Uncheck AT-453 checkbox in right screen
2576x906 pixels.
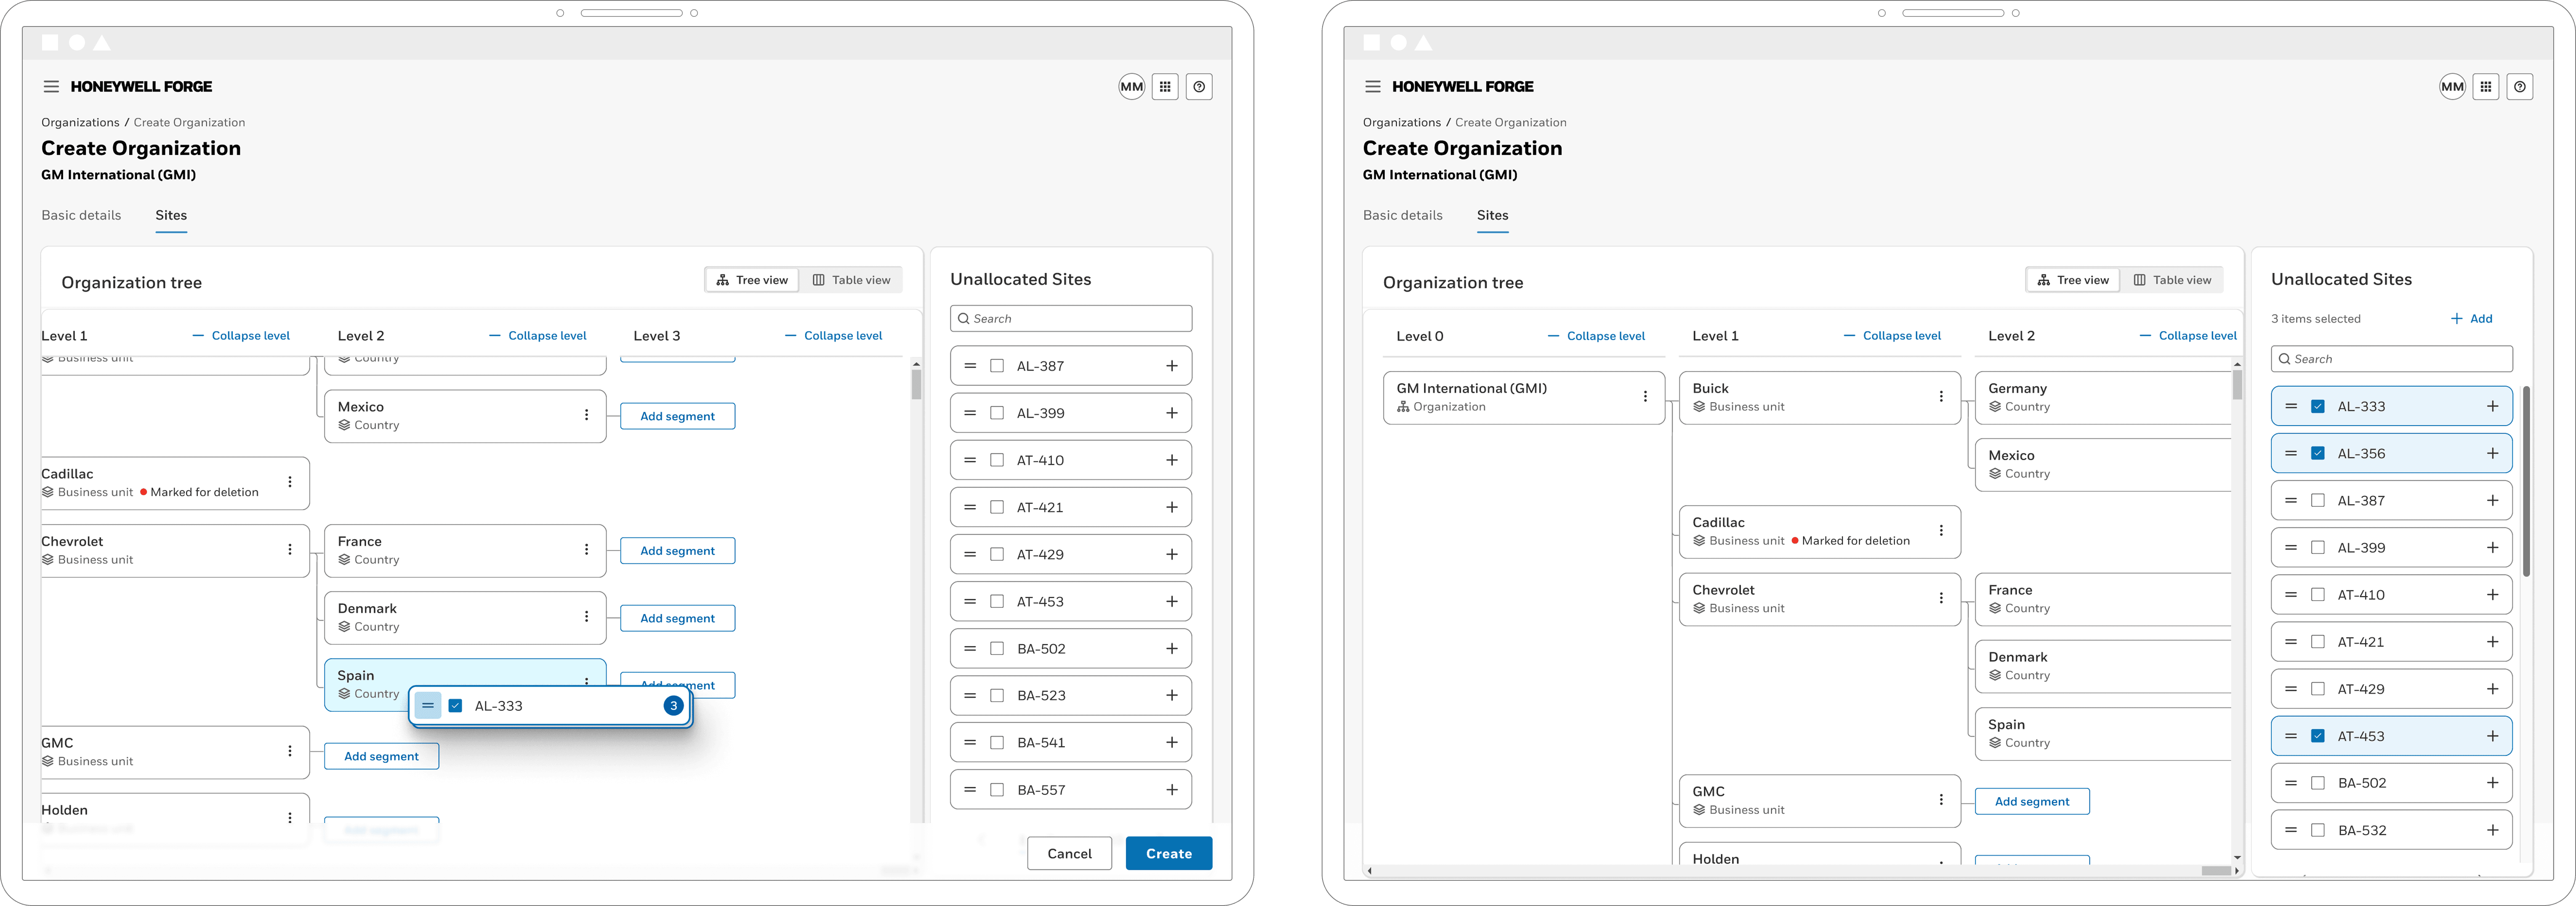2318,736
